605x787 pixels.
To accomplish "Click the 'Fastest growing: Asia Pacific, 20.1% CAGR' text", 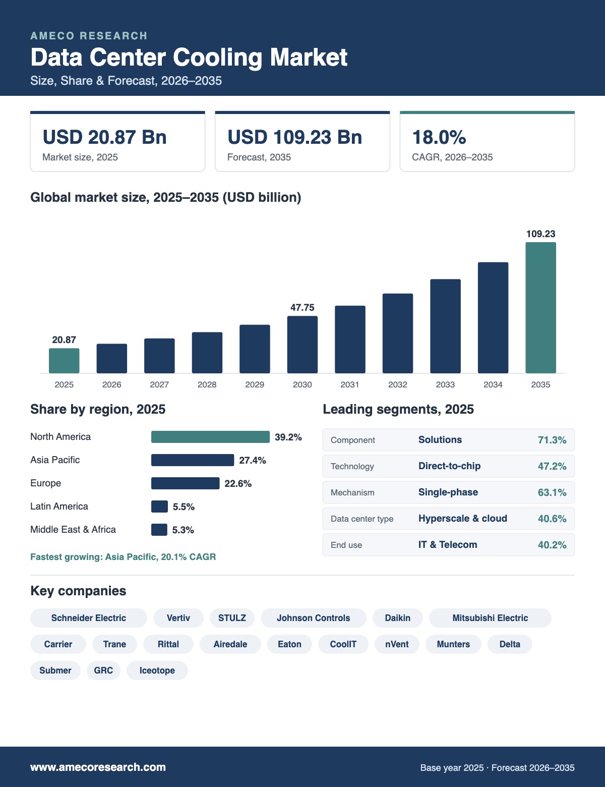I will pyautogui.click(x=123, y=557).
